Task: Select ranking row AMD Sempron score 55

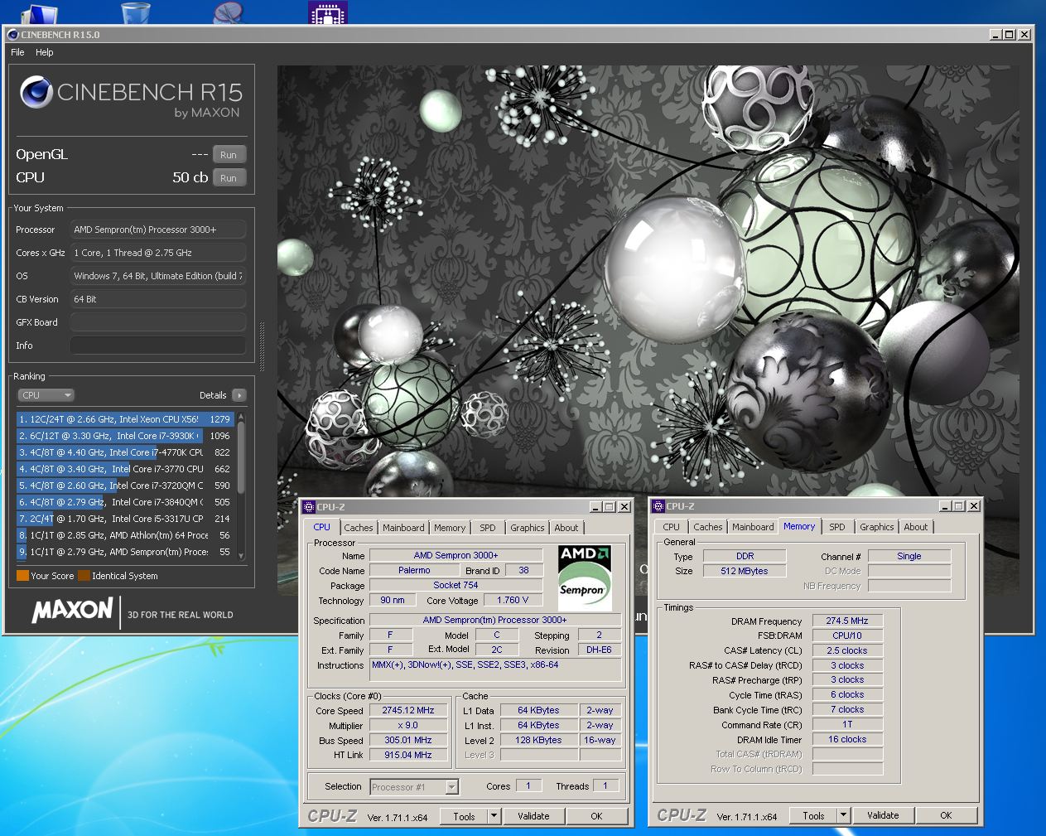Action: (x=125, y=552)
